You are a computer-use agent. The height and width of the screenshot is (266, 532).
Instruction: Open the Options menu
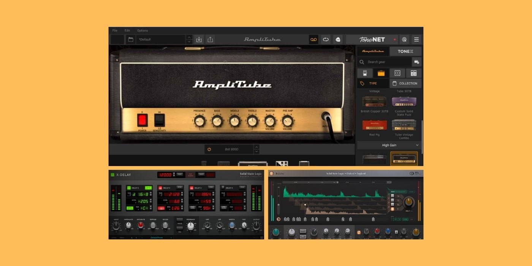(x=142, y=30)
